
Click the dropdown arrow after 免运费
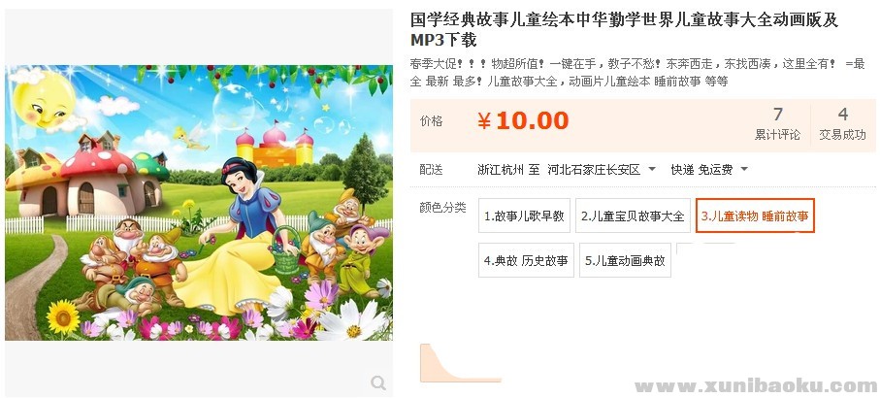[744, 170]
